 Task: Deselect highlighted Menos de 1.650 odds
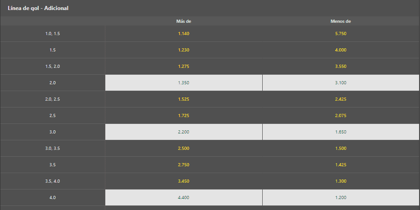click(x=341, y=132)
